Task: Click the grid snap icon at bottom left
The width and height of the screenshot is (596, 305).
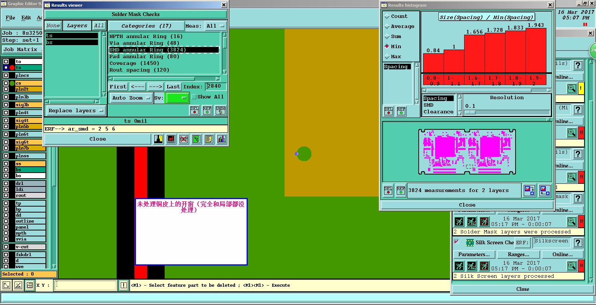Action: tap(30, 285)
